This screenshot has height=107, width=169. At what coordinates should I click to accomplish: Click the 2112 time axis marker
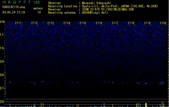[34, 23]
